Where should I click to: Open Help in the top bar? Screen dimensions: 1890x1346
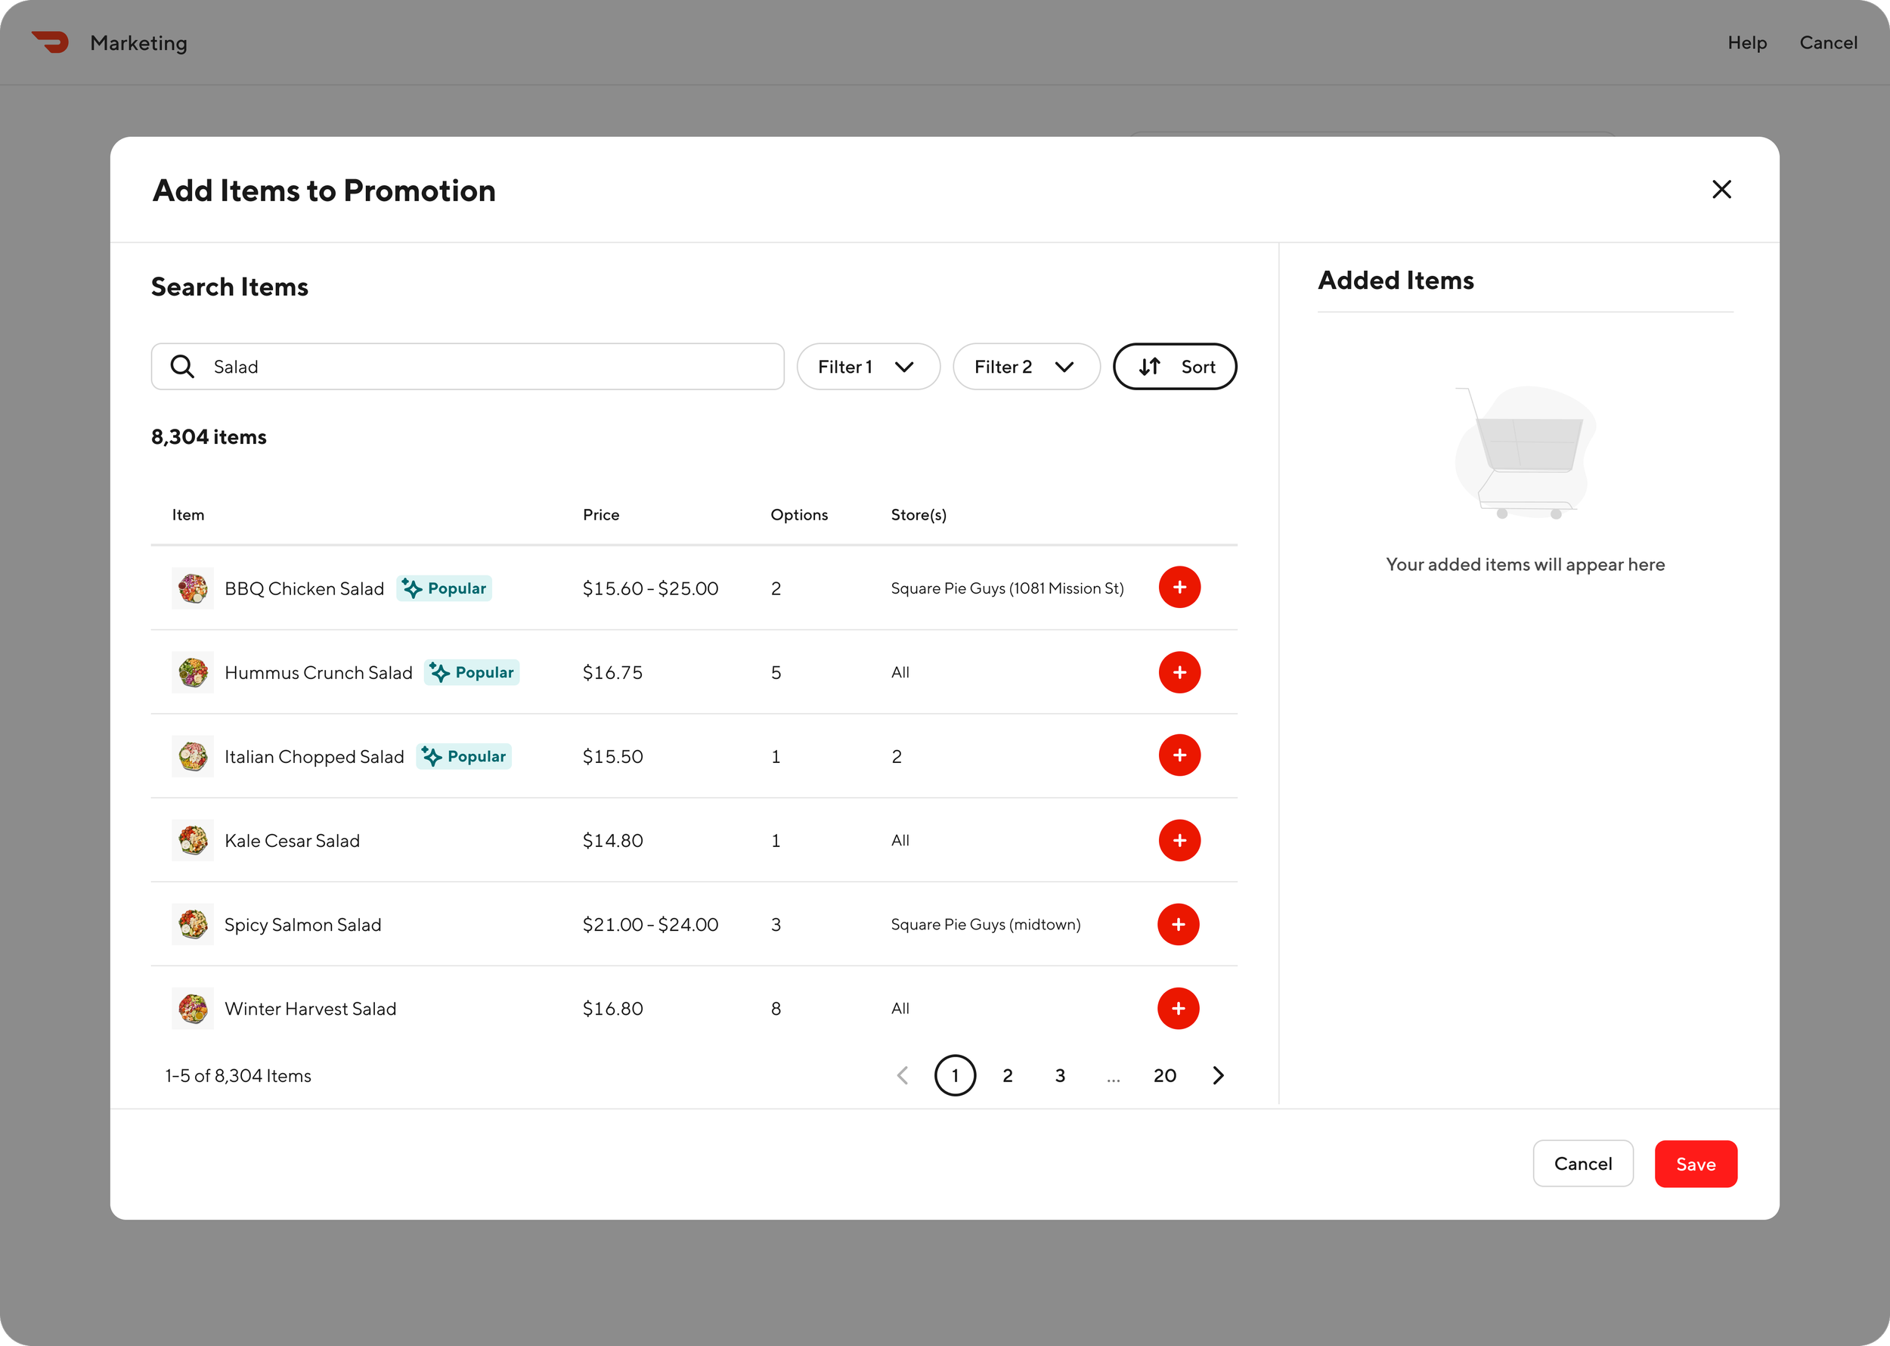point(1746,43)
